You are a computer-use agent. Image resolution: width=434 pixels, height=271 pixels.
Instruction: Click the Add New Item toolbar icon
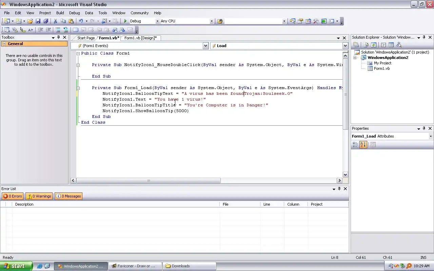(19, 21)
